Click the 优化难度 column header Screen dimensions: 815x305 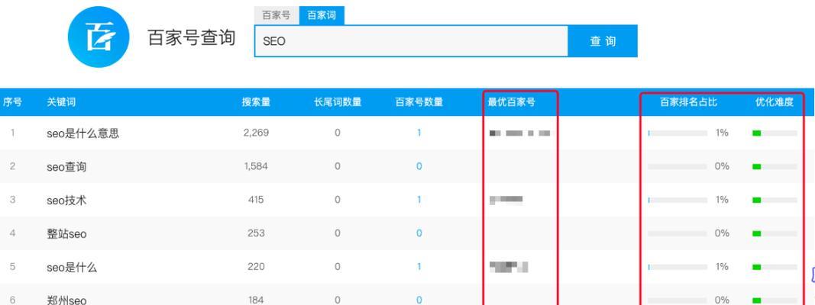click(x=775, y=102)
